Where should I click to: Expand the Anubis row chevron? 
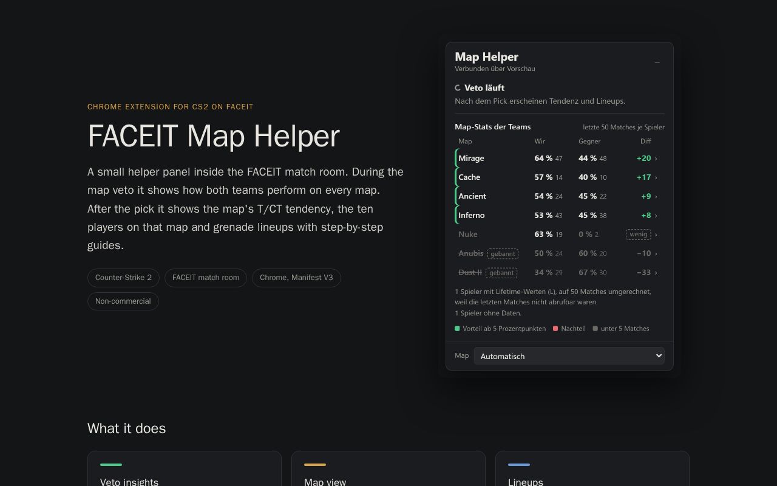[x=656, y=253]
